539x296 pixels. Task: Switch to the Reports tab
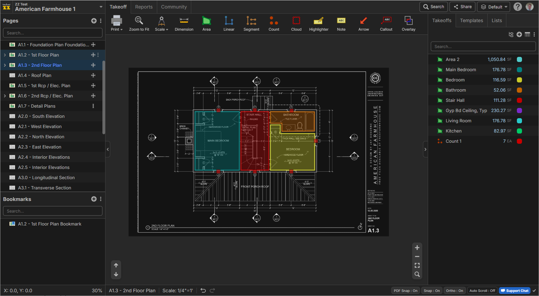tap(144, 7)
